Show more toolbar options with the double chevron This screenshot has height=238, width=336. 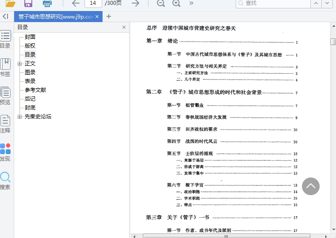(x=191, y=3)
